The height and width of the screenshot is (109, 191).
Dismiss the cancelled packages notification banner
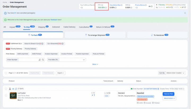click(185, 13)
